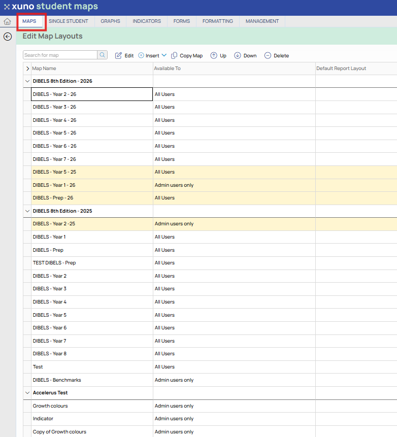Expand all rows with header chevron
This screenshot has width=397, height=437.
tap(27, 69)
